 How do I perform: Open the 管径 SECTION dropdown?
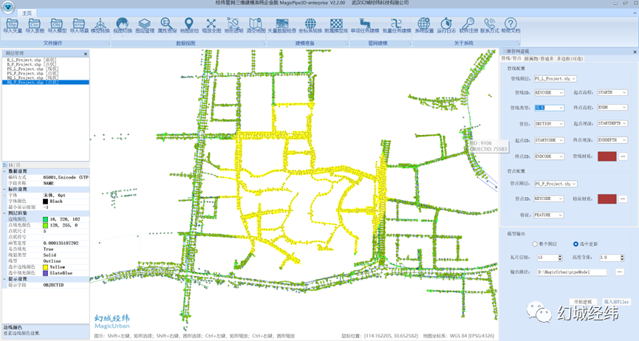(549, 123)
